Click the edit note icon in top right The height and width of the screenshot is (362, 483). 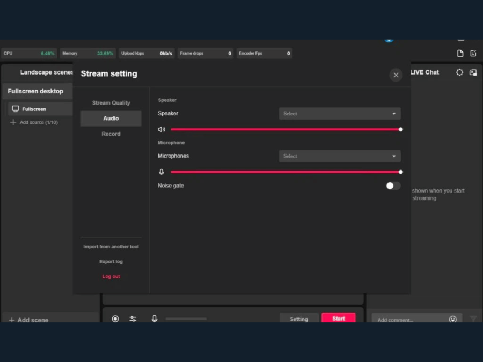(x=473, y=53)
